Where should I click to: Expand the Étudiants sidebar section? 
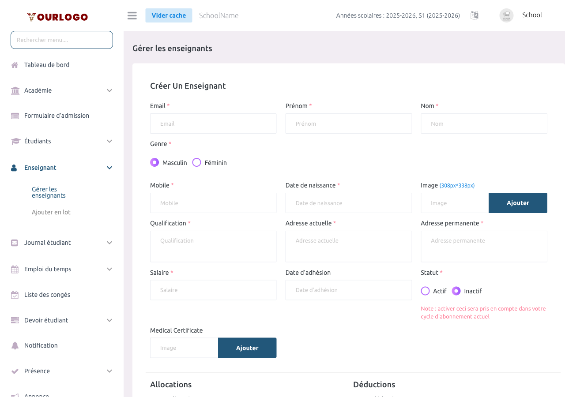click(x=109, y=141)
